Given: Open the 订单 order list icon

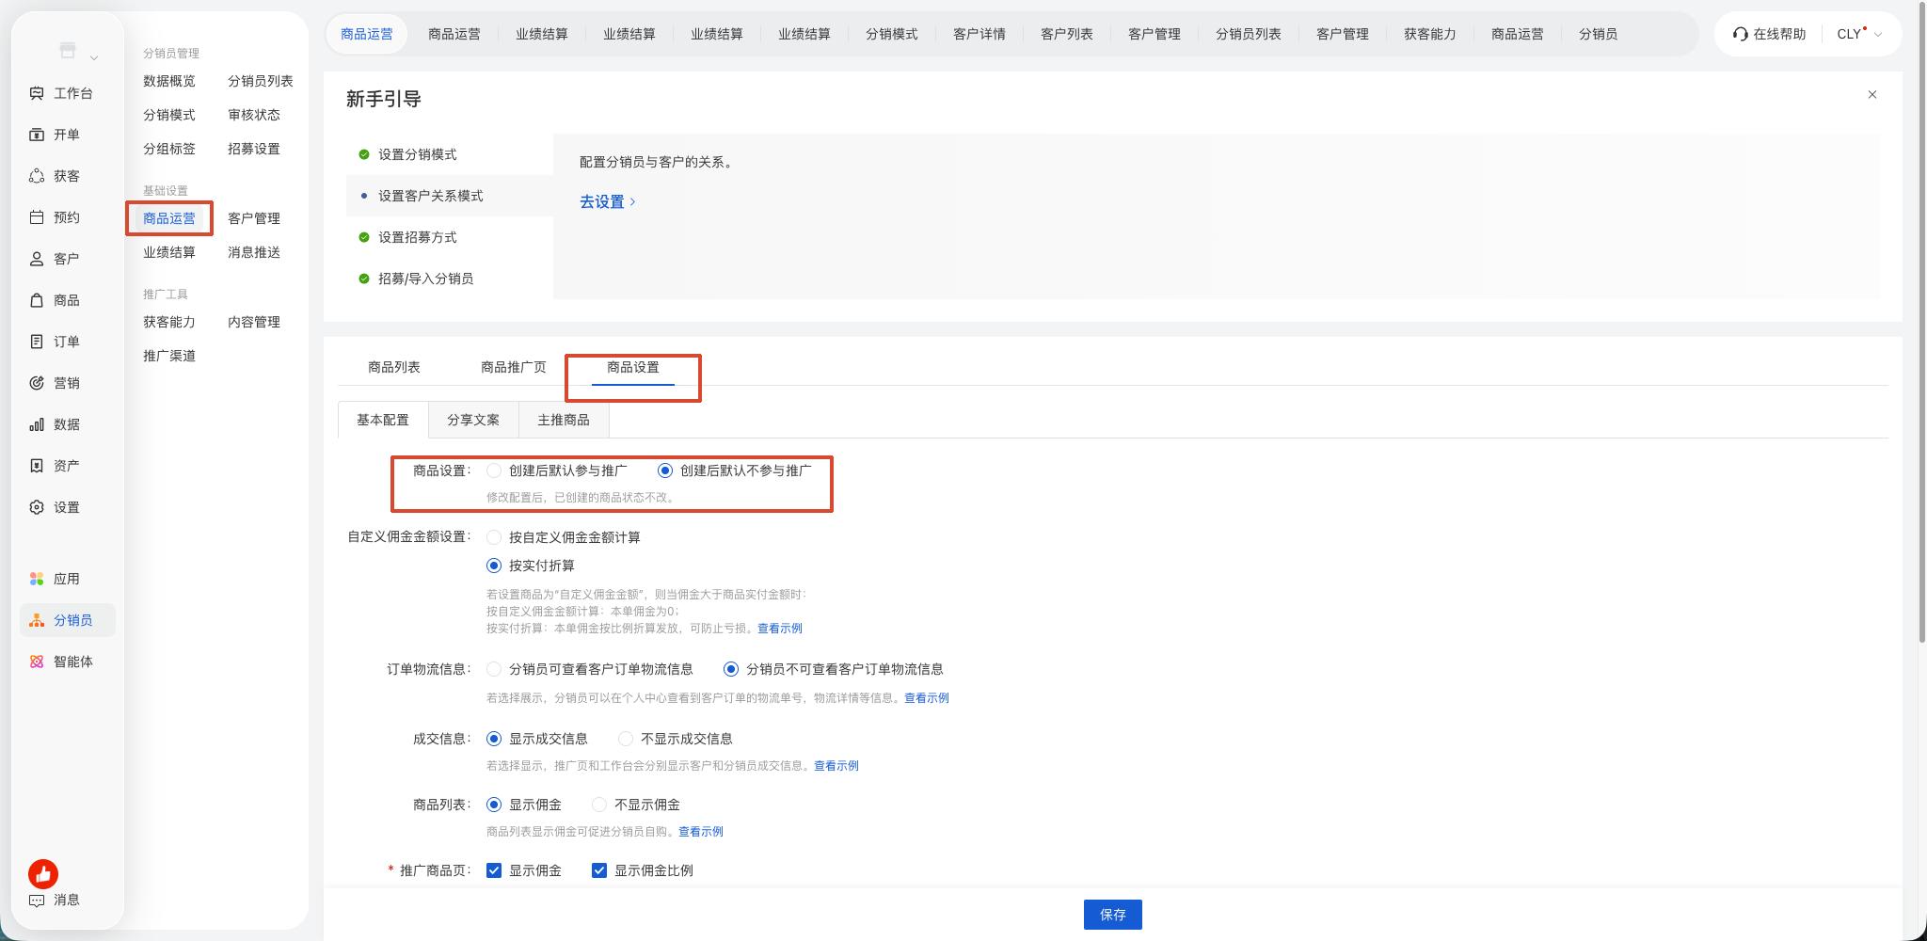Looking at the screenshot, I should pos(37,342).
